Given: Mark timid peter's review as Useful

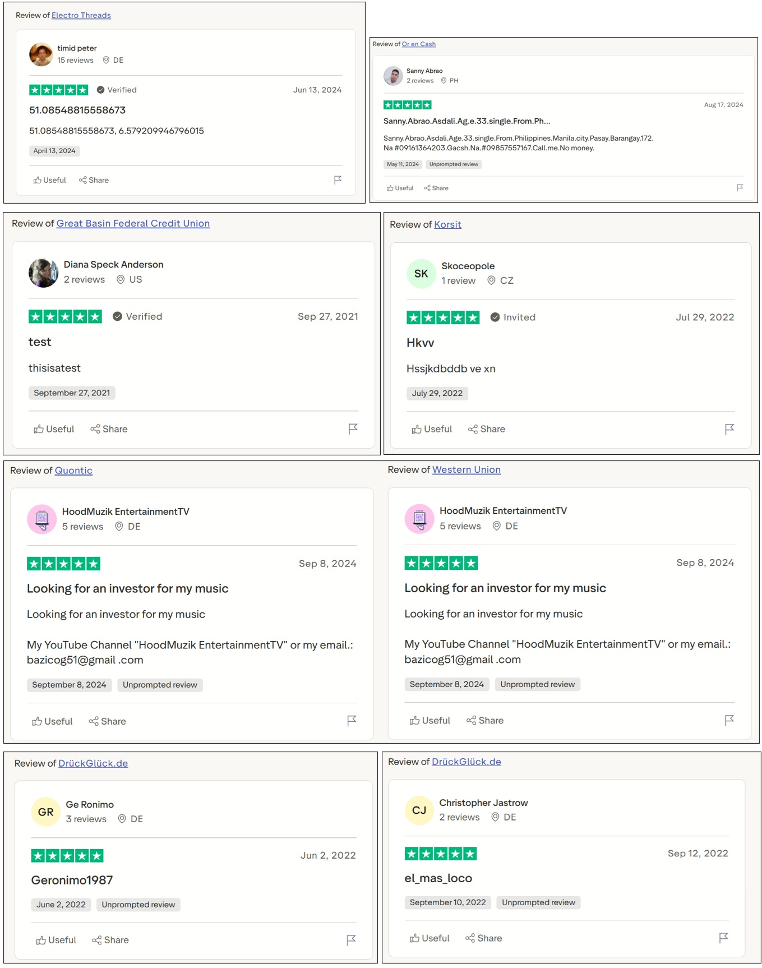Looking at the screenshot, I should (50, 180).
